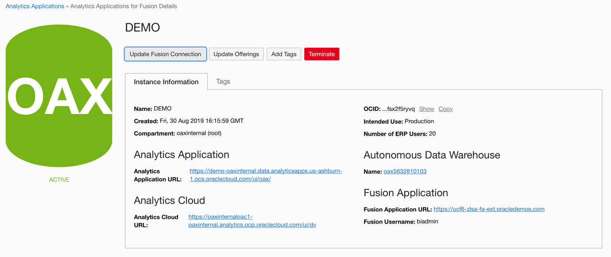The width and height of the screenshot is (611, 257).
Task: Click the Add Tags button
Action: click(x=283, y=54)
